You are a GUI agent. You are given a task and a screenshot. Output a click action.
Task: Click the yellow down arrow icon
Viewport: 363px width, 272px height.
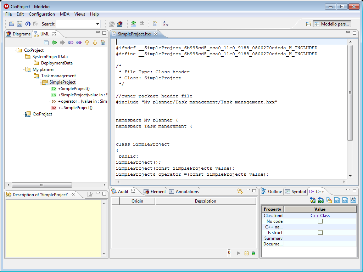[x=95, y=42]
